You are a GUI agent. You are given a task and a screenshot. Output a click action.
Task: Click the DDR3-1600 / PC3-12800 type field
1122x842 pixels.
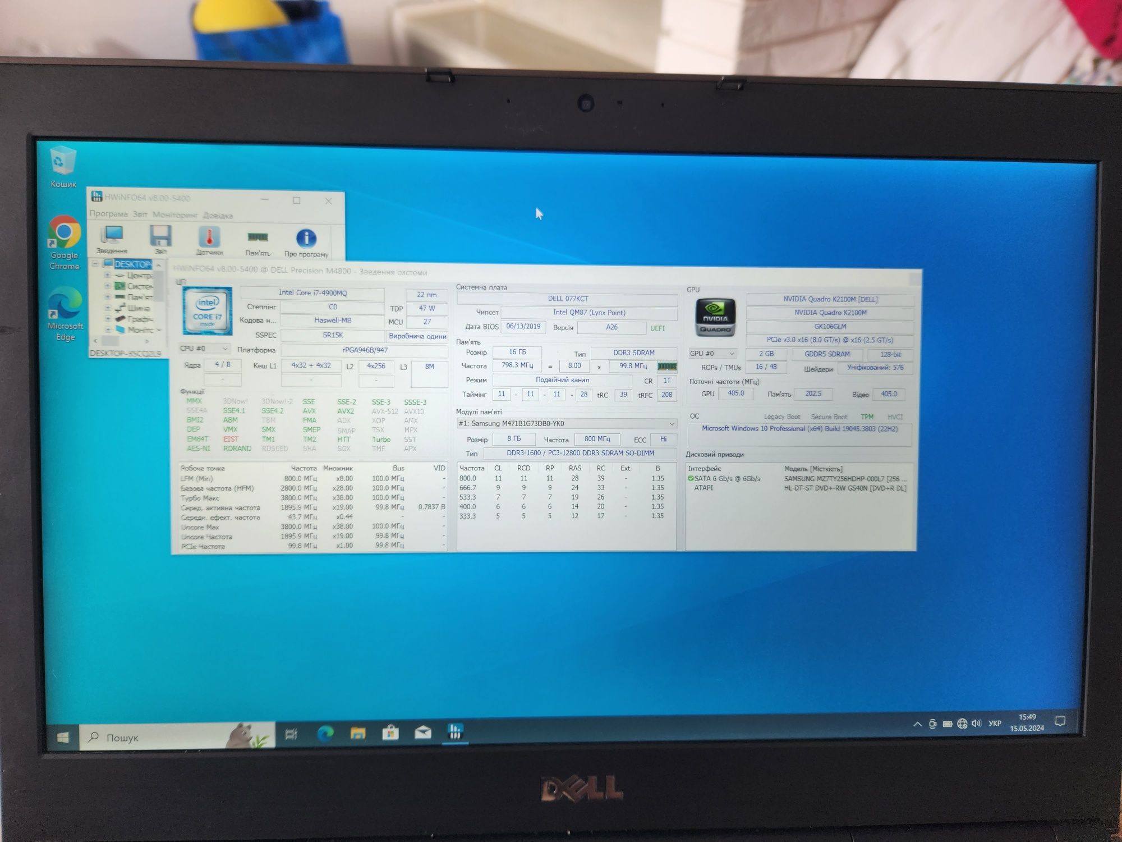pos(580,453)
